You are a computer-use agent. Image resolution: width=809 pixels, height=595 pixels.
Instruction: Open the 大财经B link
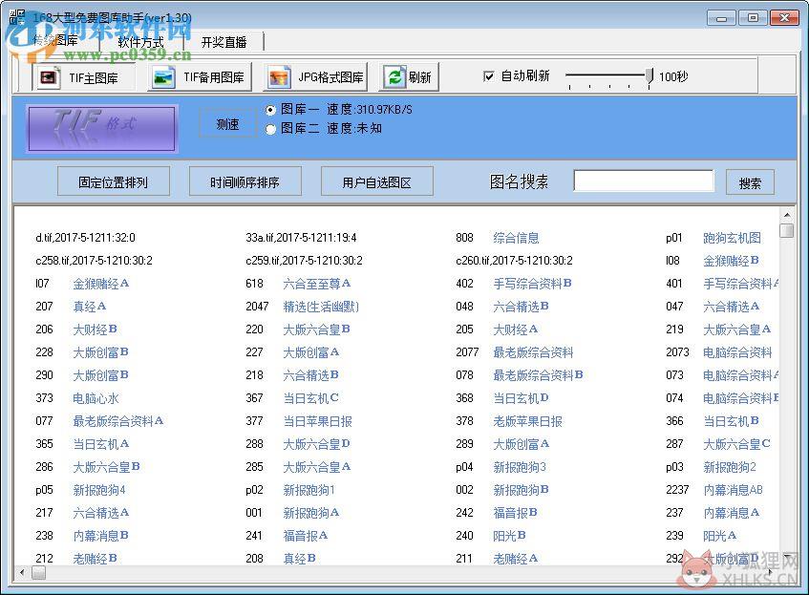95,329
